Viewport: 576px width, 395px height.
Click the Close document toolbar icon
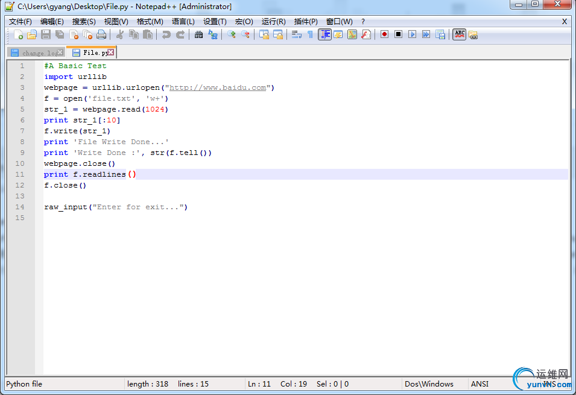coord(74,35)
